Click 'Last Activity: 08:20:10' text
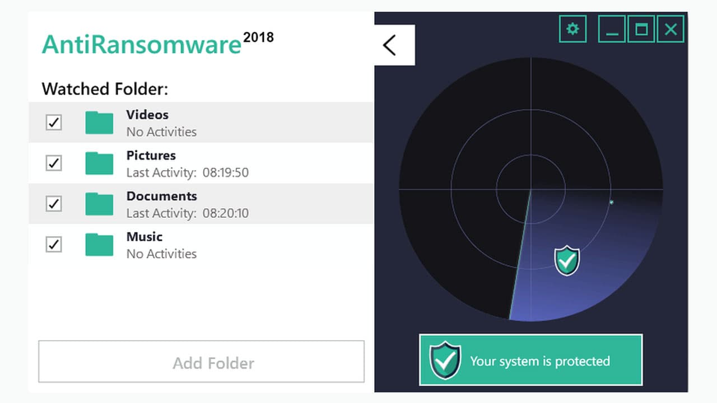Viewport: 717px width, 403px height. [188, 213]
